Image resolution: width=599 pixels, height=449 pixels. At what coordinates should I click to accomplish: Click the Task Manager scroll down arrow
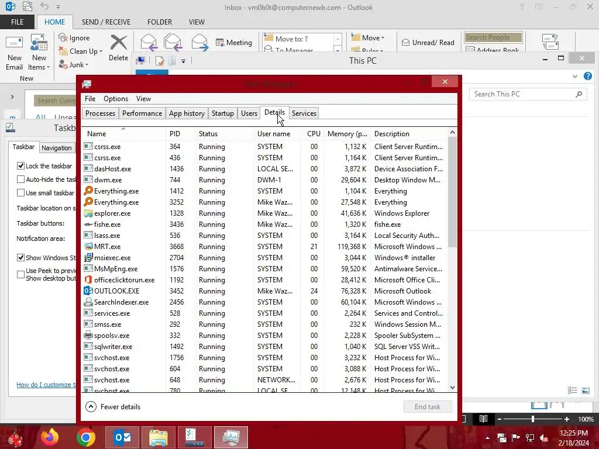[x=452, y=388]
